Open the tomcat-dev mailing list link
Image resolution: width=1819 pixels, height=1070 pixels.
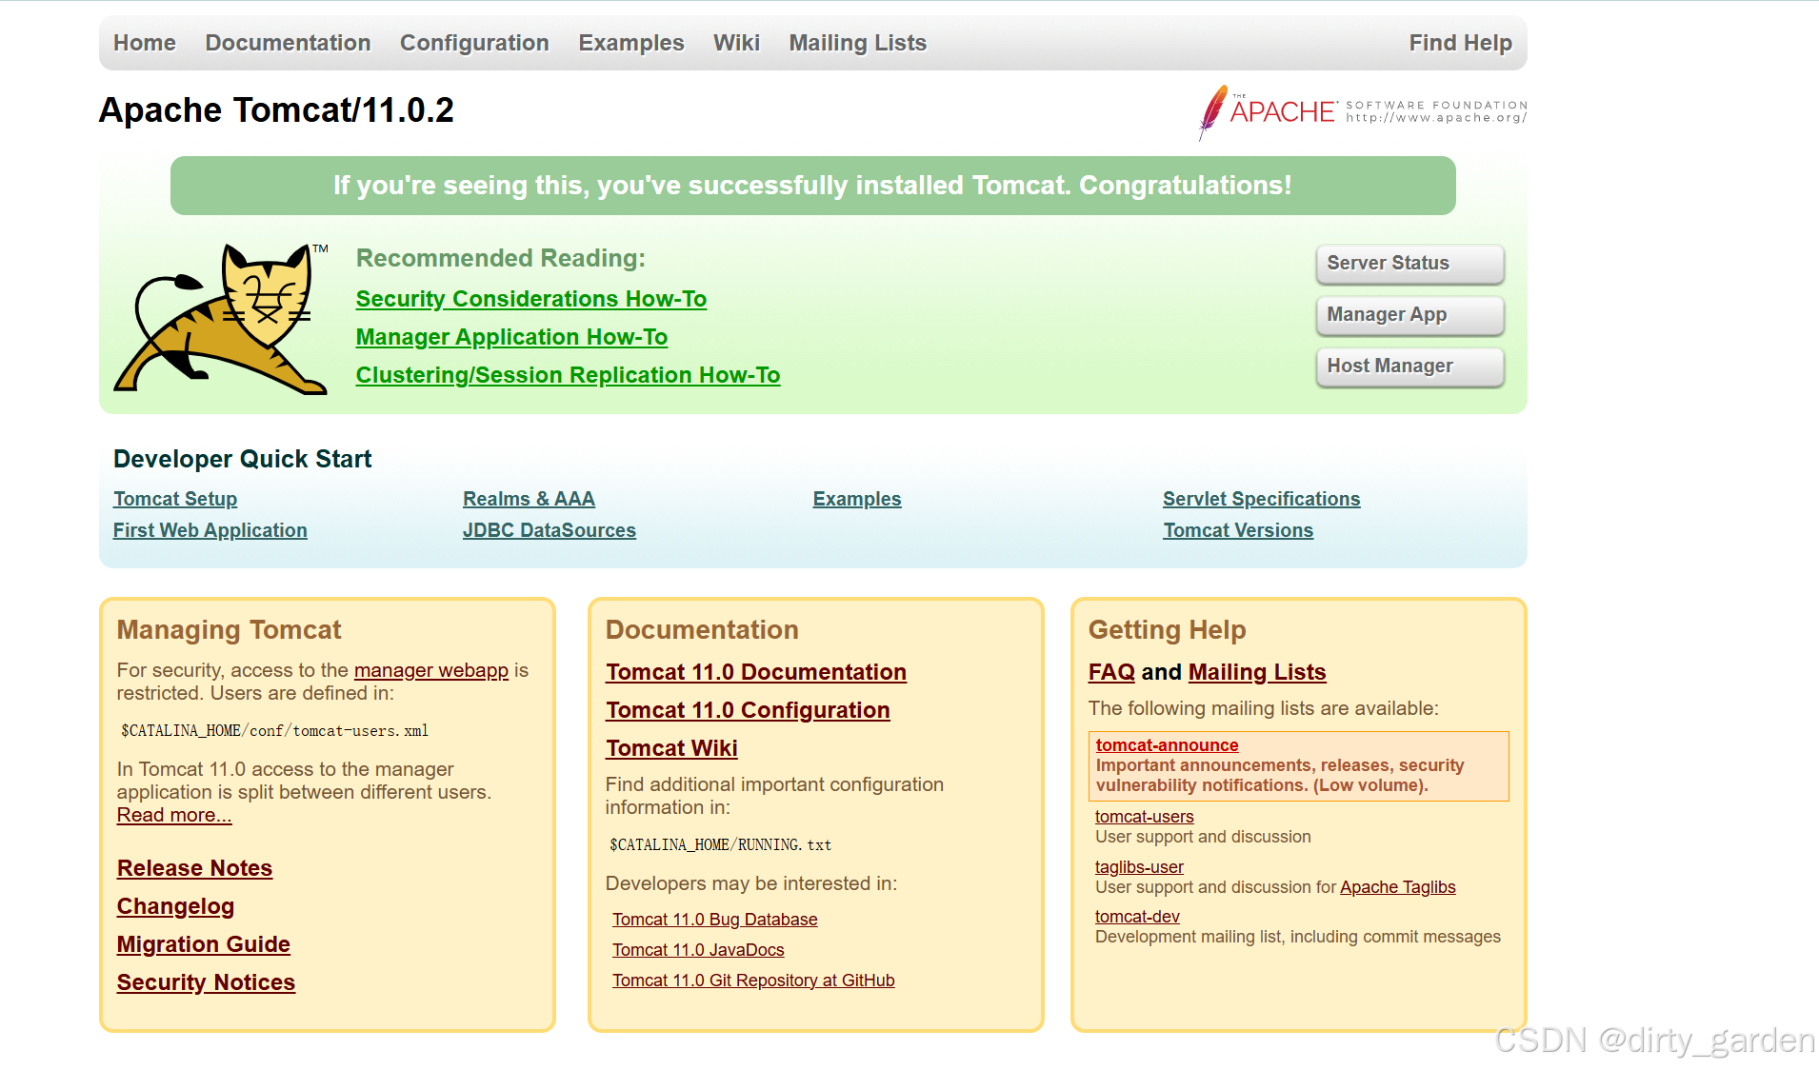click(x=1137, y=917)
